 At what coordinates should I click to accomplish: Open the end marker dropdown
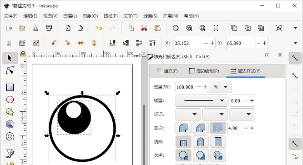point(242,114)
